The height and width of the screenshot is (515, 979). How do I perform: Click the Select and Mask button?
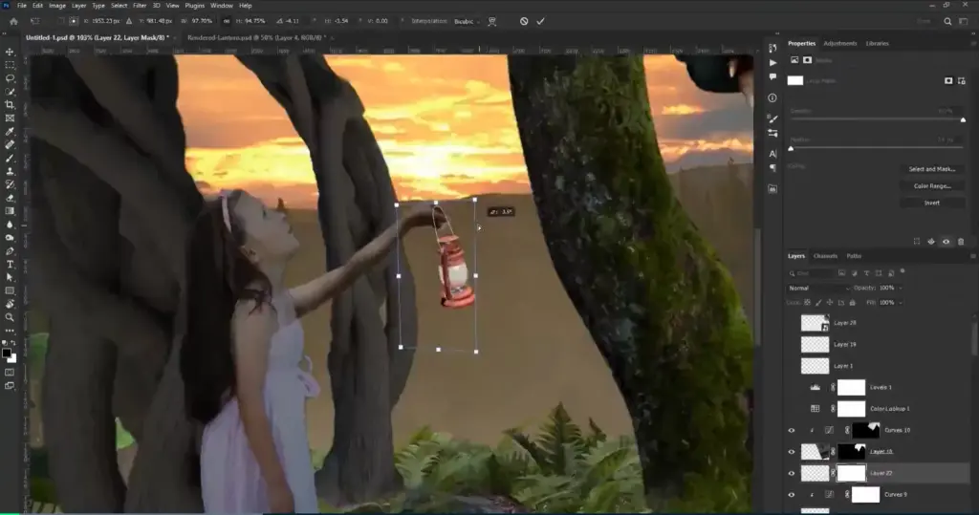931,169
